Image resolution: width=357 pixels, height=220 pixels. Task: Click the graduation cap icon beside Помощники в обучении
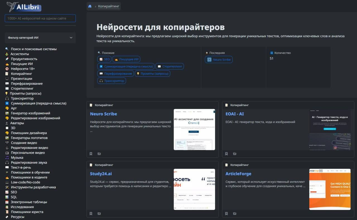(x=7, y=172)
